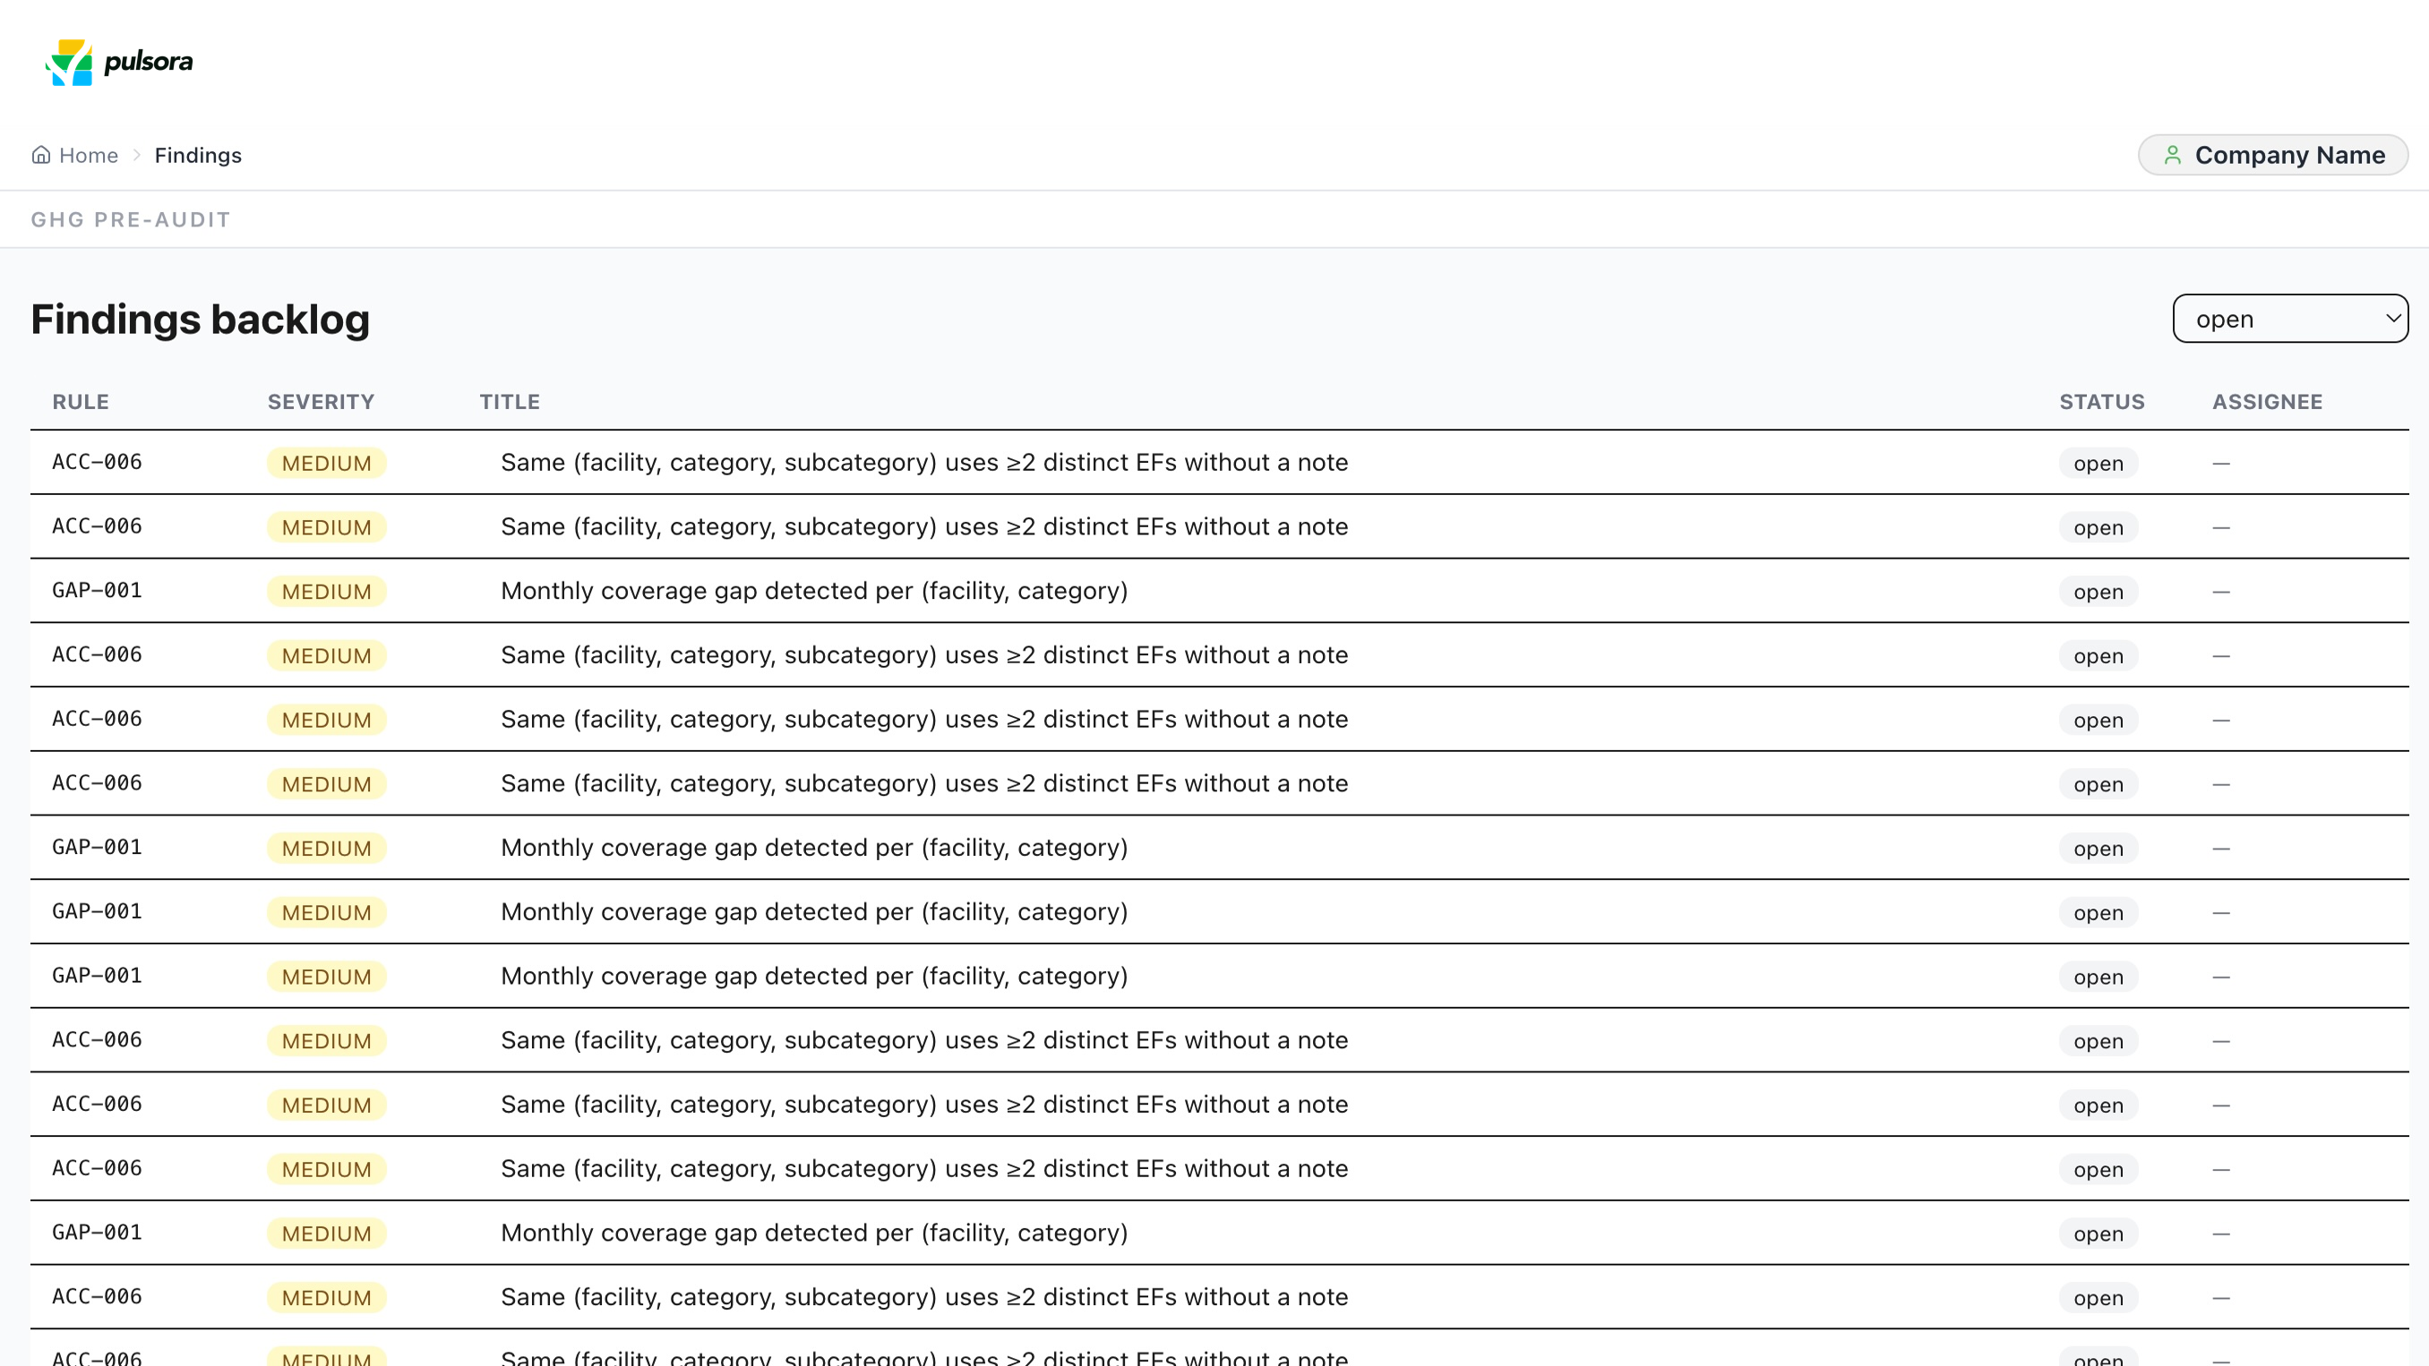Click the last GAP-001 rule cell

(x=97, y=1232)
